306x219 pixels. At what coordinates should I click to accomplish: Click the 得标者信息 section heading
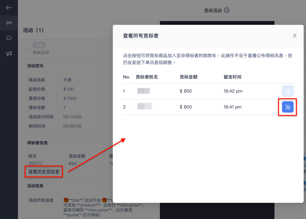coord(37,143)
